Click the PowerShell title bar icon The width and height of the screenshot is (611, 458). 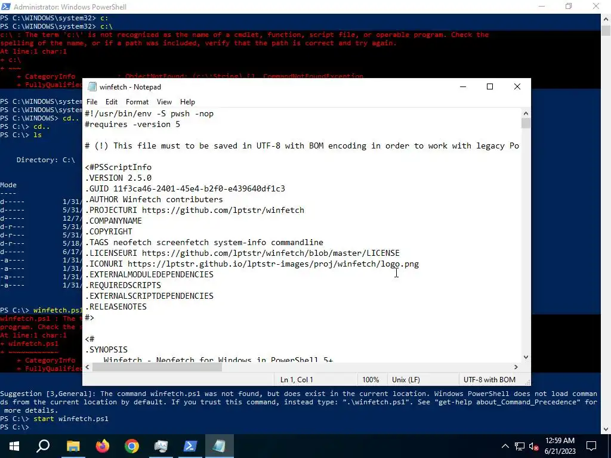click(x=5, y=7)
